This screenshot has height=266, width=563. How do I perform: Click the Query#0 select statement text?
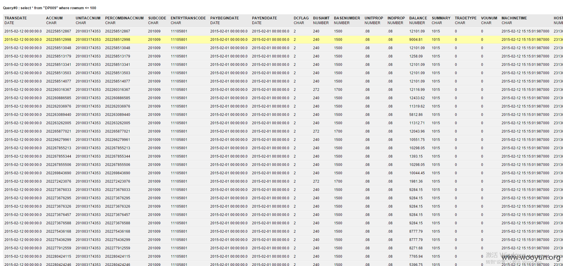pos(49,8)
